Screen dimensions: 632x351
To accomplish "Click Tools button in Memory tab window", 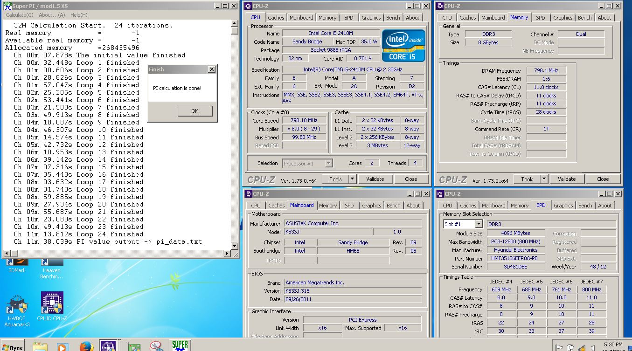I will 527,179.
